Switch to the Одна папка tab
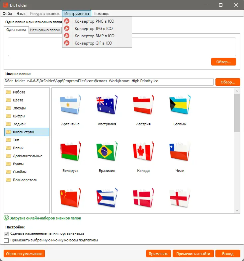244x261 pixels. (x=16, y=30)
